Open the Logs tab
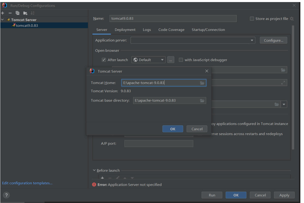Image resolution: width=304 pixels, height=203 pixels. [147, 30]
